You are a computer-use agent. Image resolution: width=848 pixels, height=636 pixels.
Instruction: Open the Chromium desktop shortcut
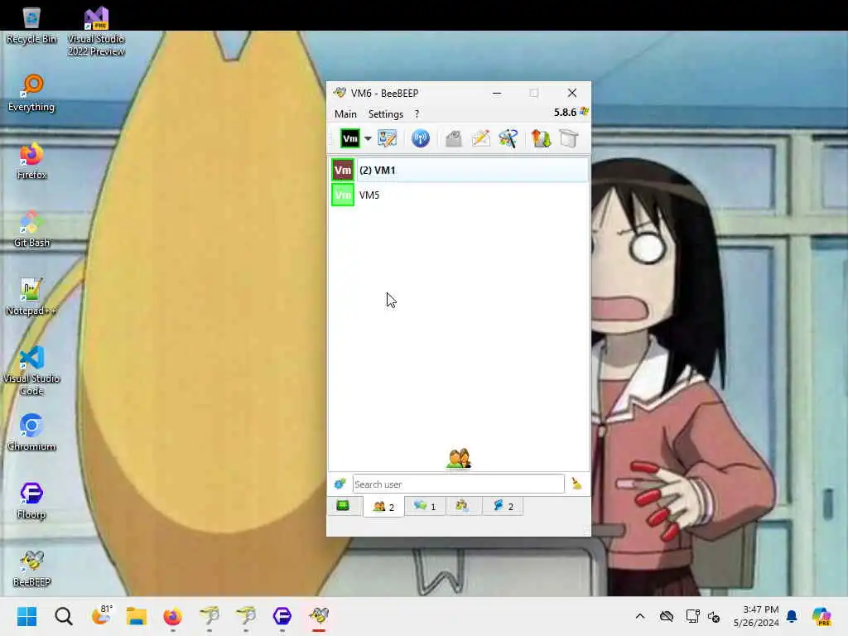[x=31, y=432]
